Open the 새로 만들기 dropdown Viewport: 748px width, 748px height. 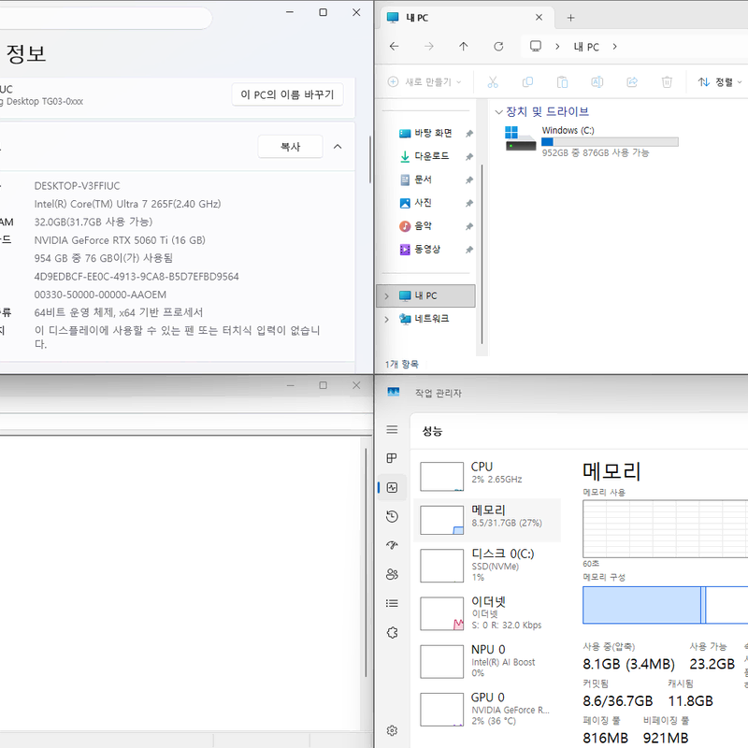(x=424, y=82)
